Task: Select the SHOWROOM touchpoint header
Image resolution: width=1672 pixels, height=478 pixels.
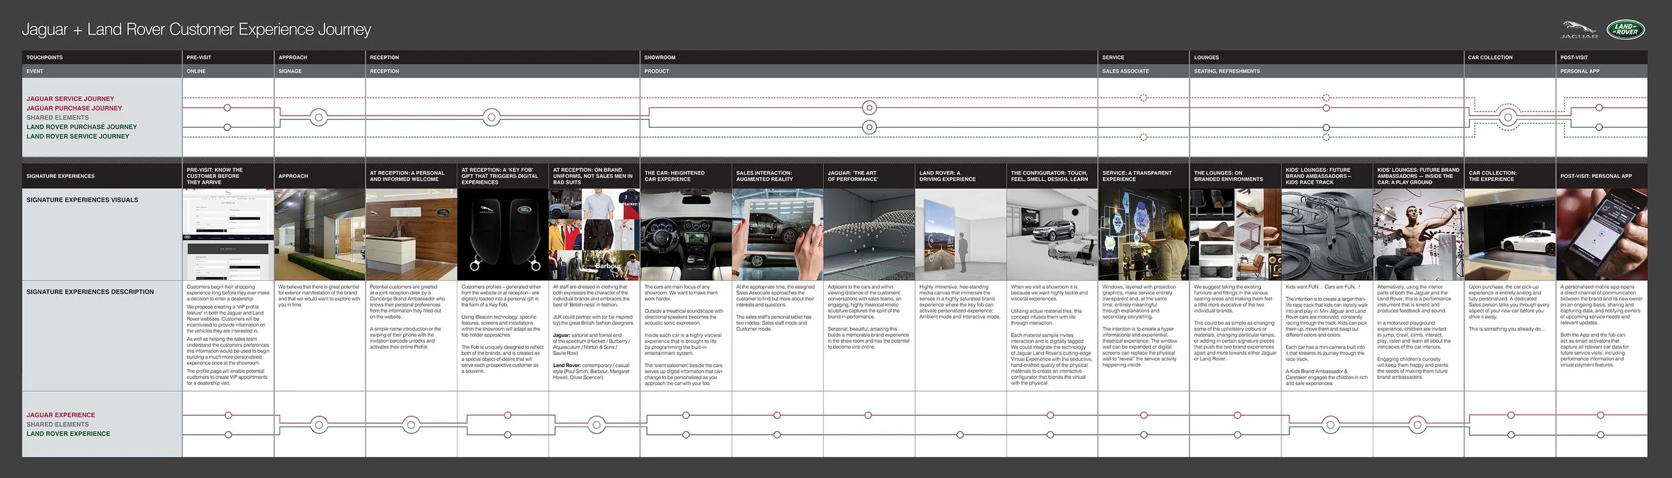Action: [659, 57]
